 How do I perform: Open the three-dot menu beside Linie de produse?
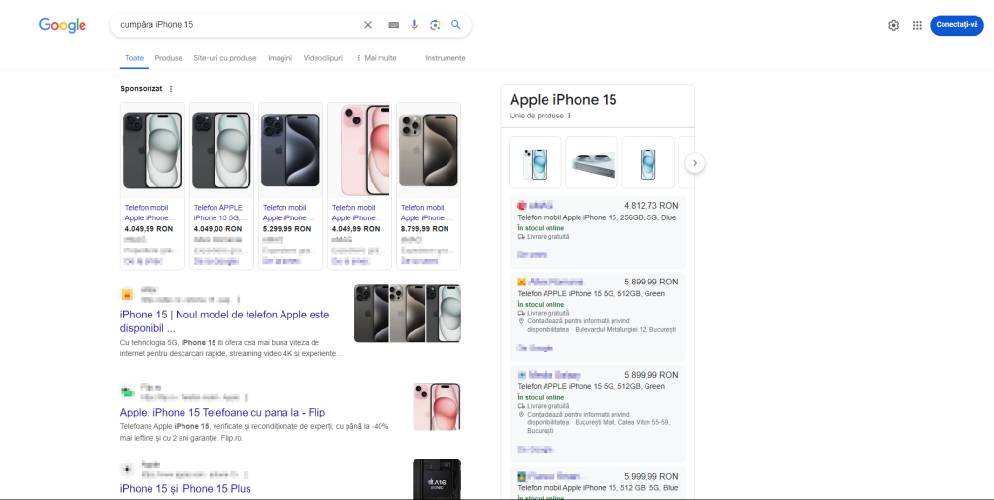[x=569, y=116]
